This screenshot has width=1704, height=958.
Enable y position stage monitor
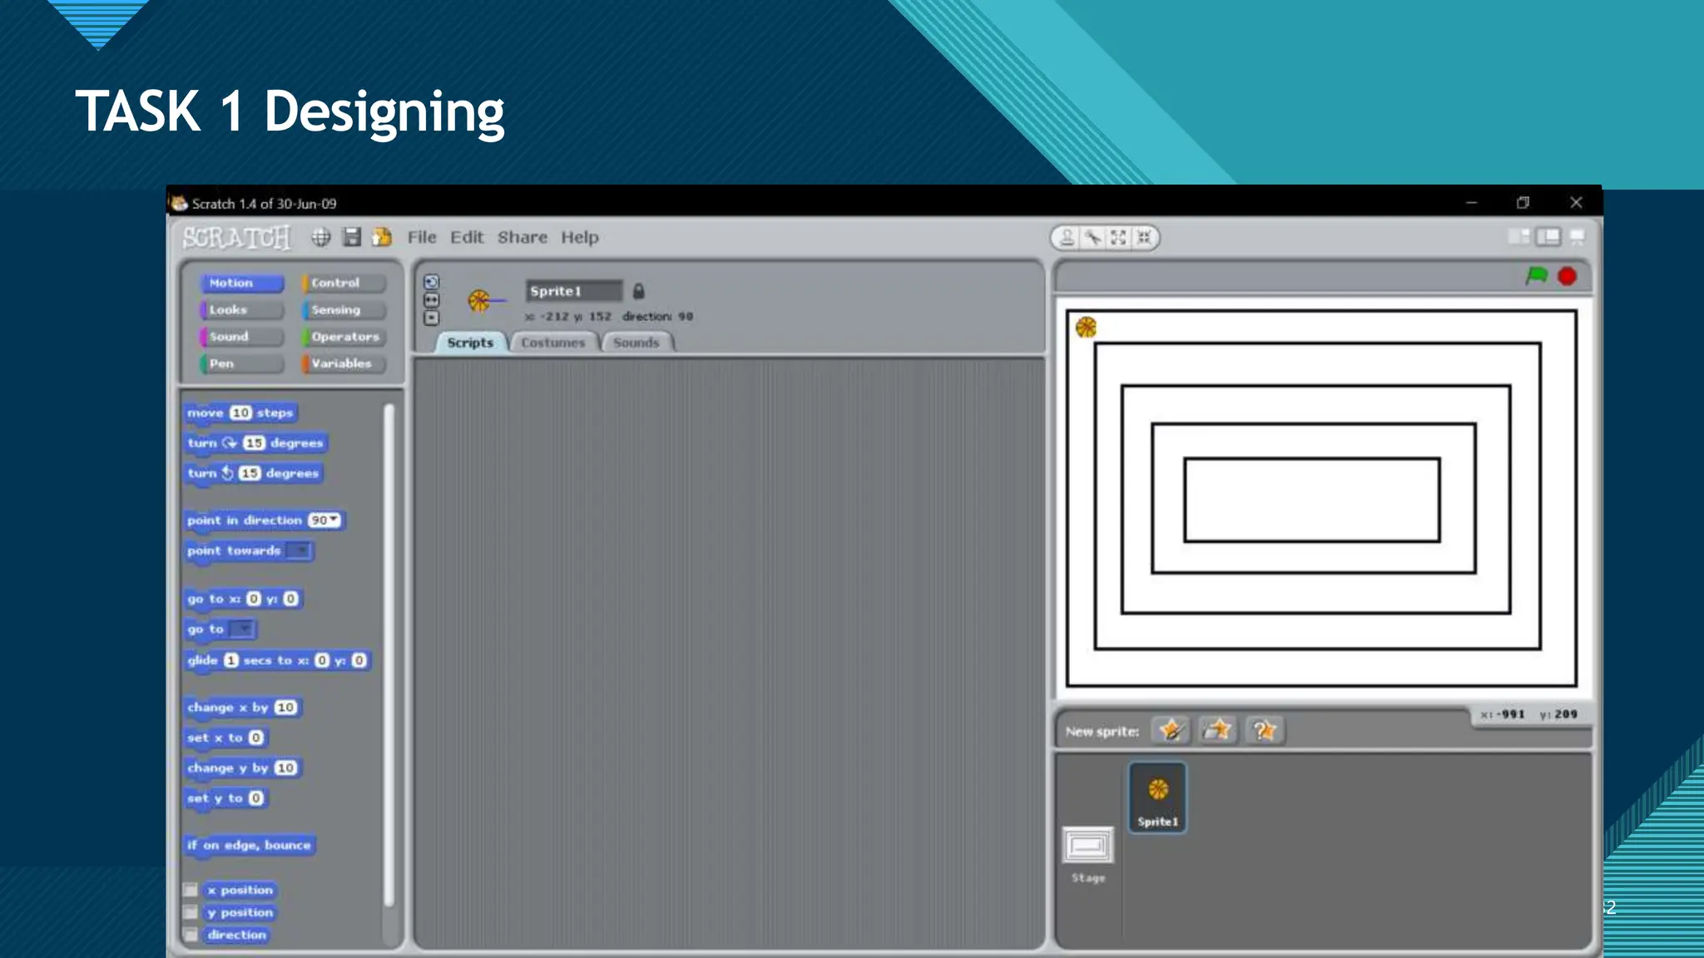point(191,912)
